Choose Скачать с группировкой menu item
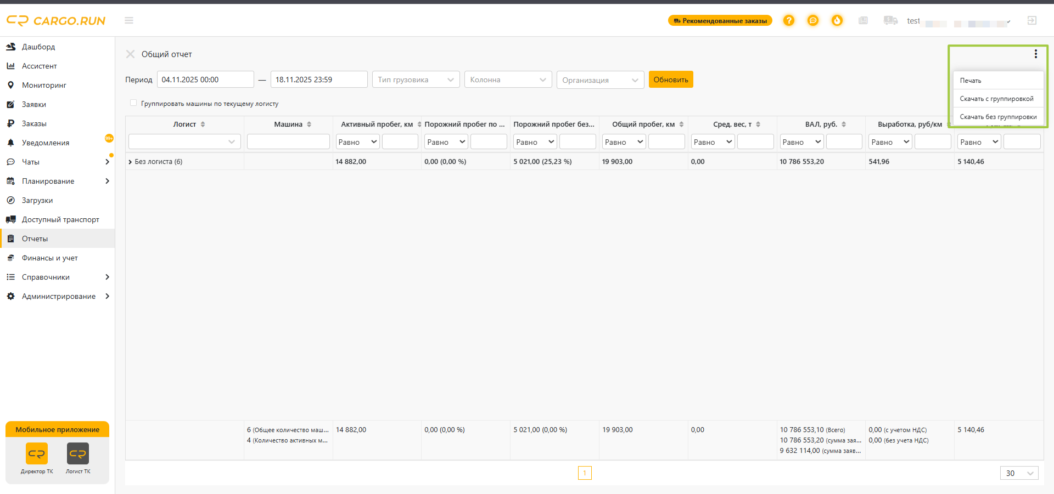 996,99
